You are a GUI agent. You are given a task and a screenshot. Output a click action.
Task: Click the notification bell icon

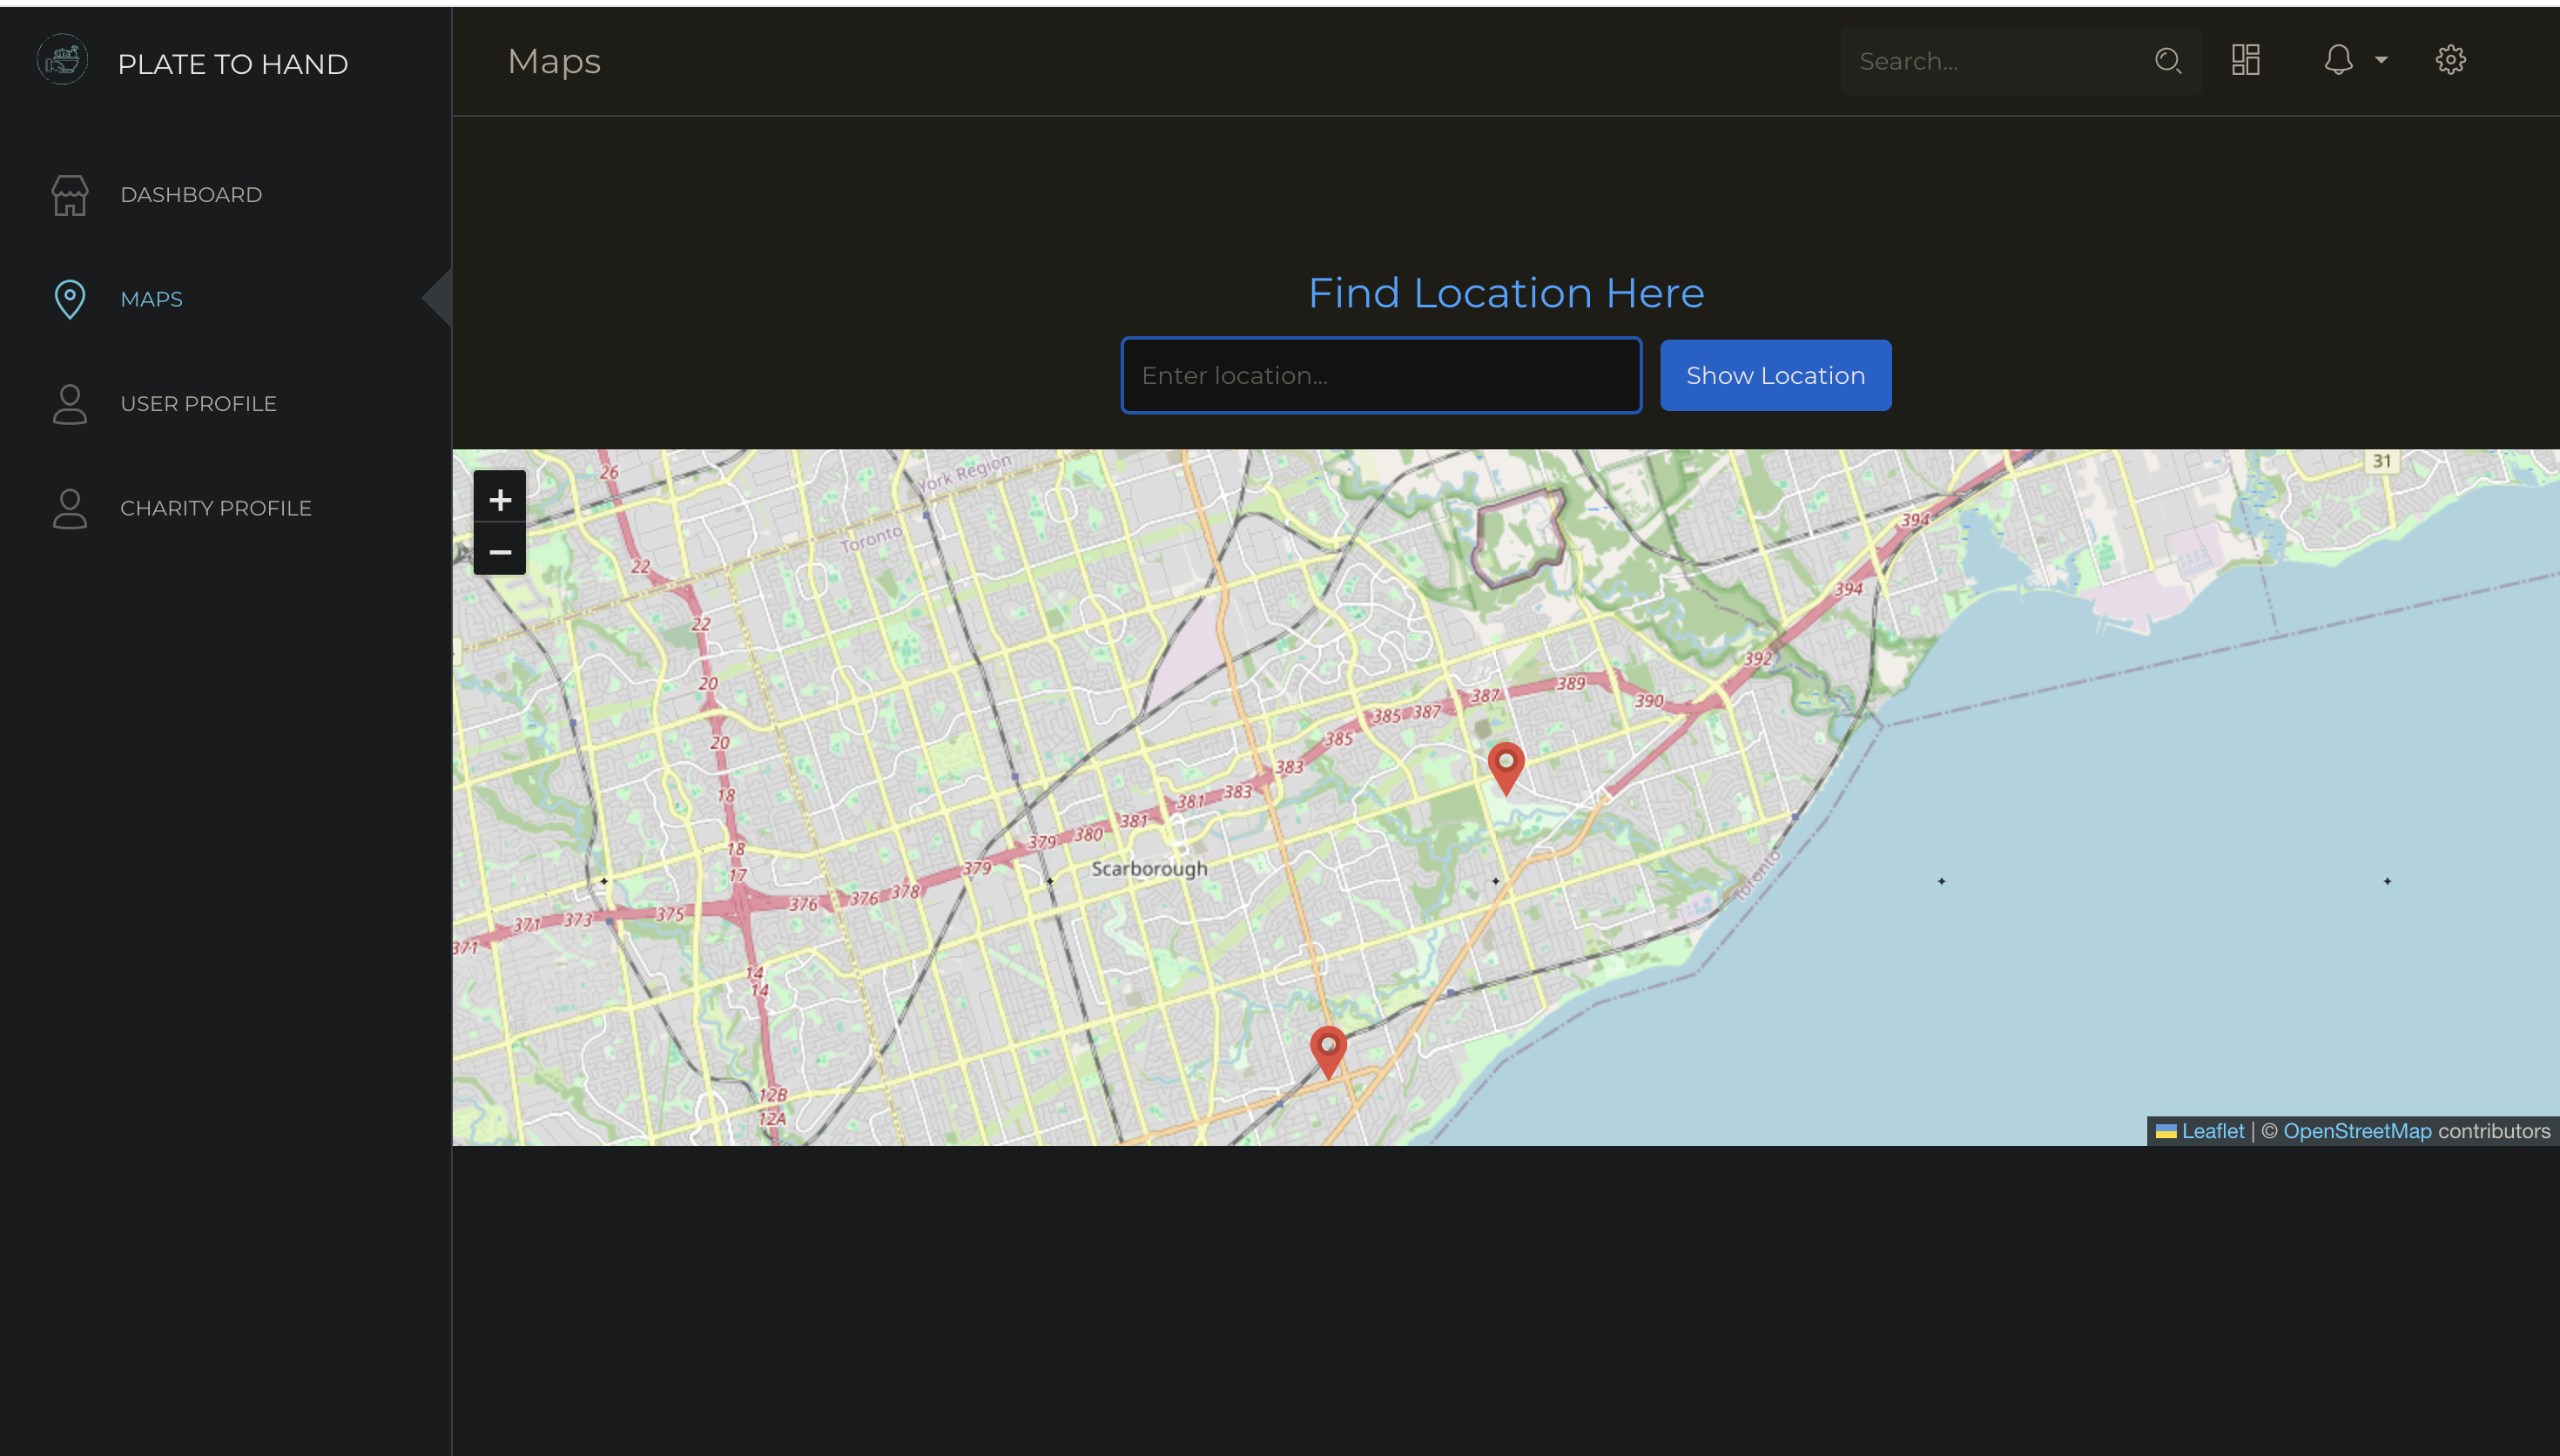click(x=2337, y=60)
